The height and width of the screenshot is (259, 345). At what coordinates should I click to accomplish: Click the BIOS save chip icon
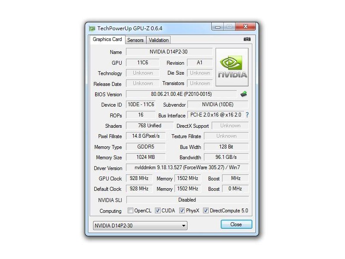coord(244,94)
